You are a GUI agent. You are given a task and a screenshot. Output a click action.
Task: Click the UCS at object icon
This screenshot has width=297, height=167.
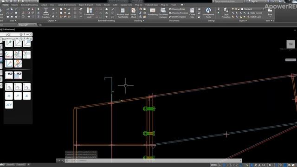[9, 55]
